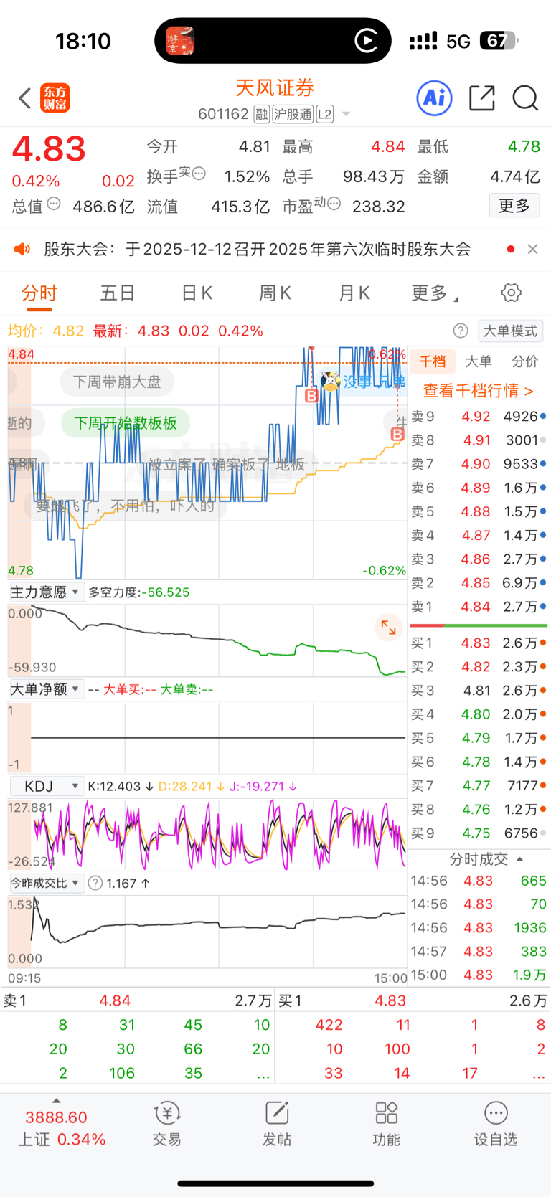Open 查看千档行情 link

(478, 390)
